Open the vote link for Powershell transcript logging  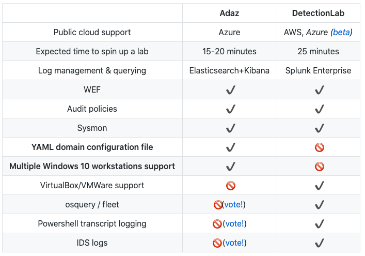(x=234, y=224)
